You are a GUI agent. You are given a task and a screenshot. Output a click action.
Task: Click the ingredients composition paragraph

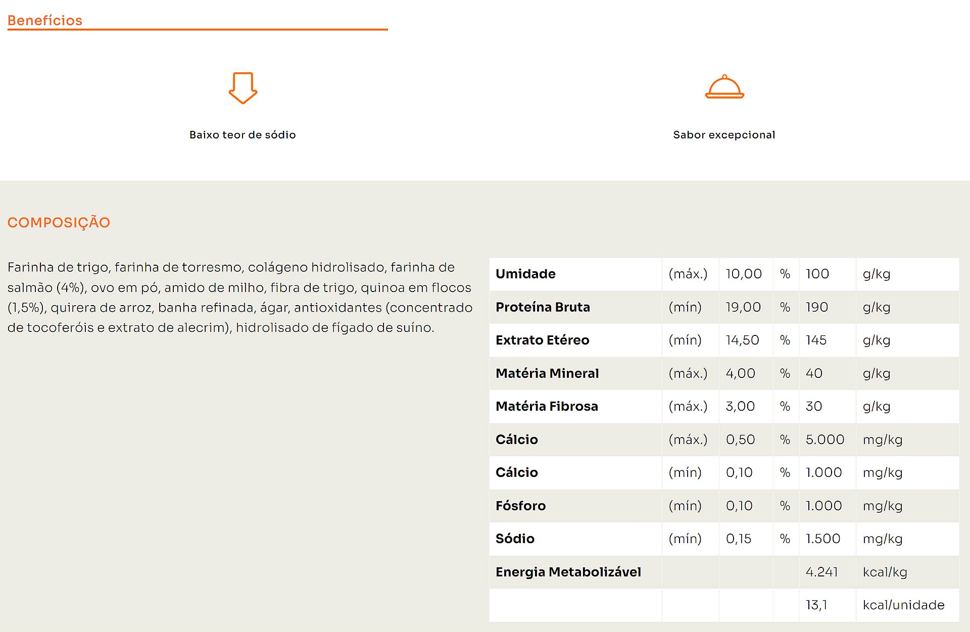tap(240, 297)
